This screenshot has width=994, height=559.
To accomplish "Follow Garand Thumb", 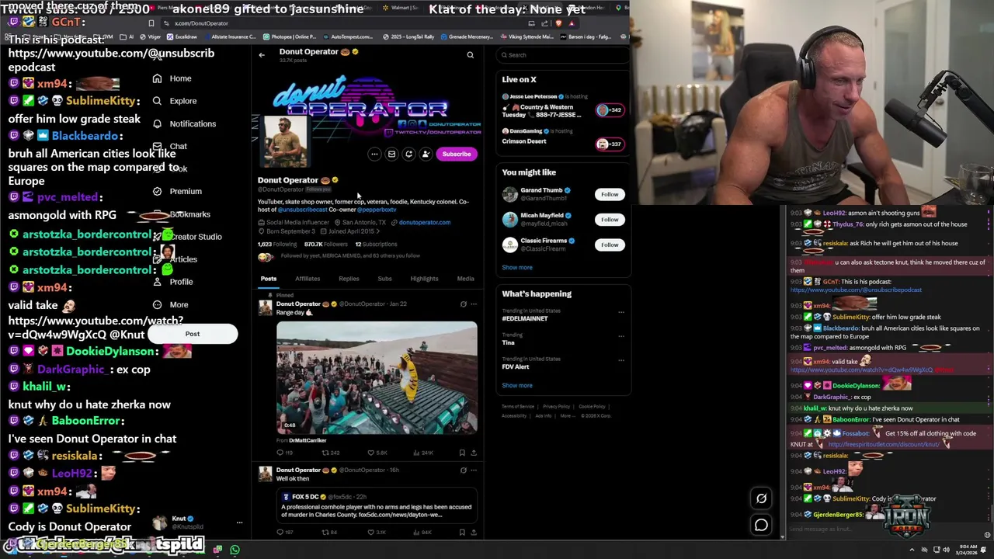I will click(610, 194).
